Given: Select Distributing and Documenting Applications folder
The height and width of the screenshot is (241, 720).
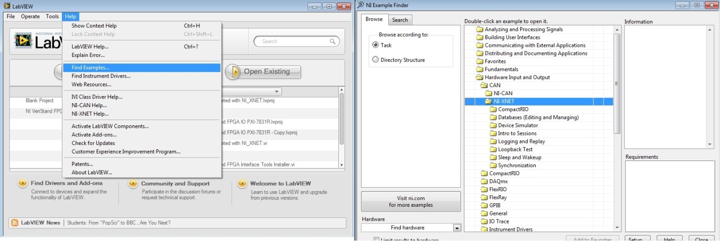Looking at the screenshot, I should coord(532,53).
